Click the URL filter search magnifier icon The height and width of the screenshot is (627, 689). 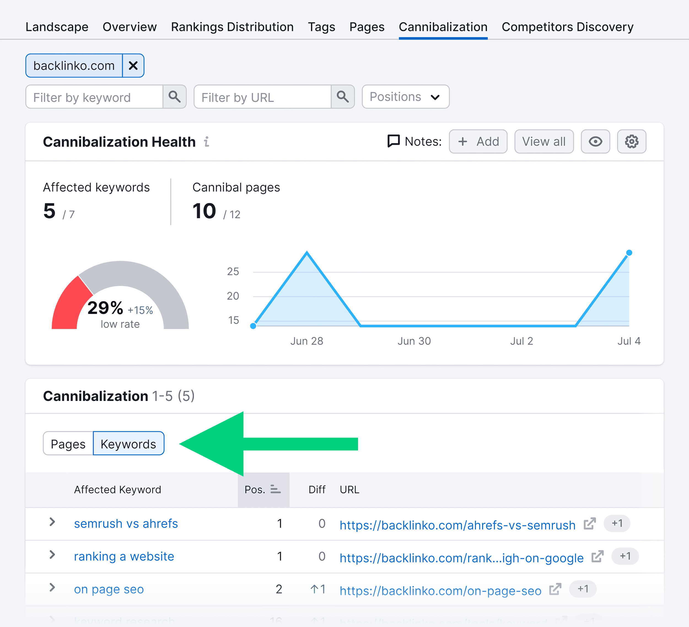pyautogui.click(x=343, y=97)
